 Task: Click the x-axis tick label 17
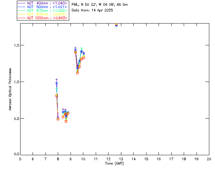[x=171, y=159]
